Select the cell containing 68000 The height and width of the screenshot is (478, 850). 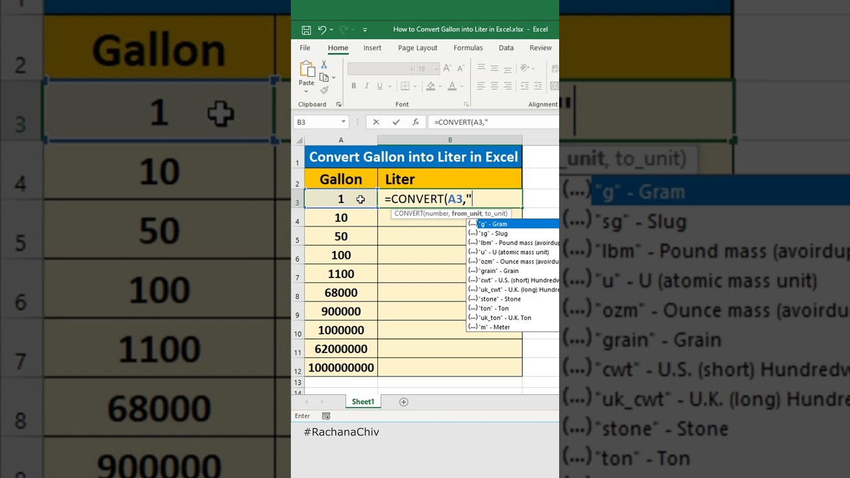(341, 293)
